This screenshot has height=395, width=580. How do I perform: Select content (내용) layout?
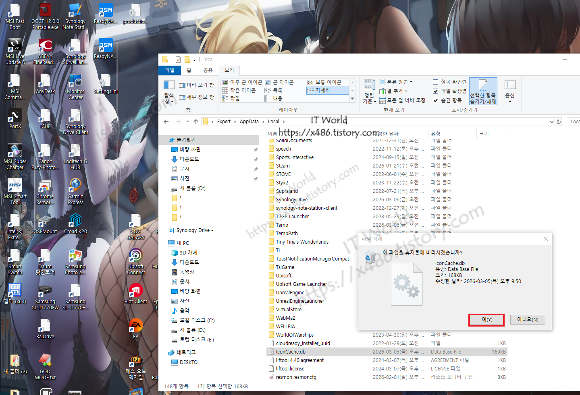273,98
